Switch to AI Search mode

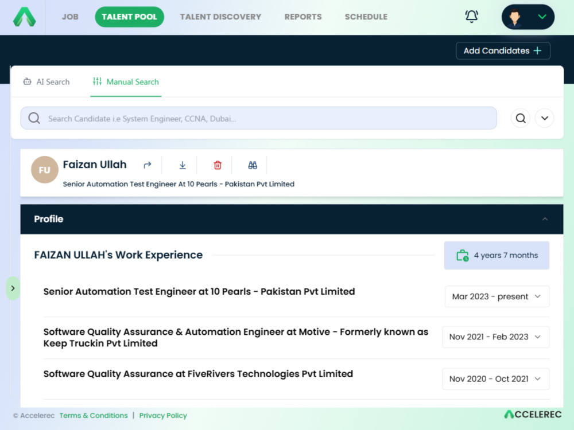pos(46,82)
